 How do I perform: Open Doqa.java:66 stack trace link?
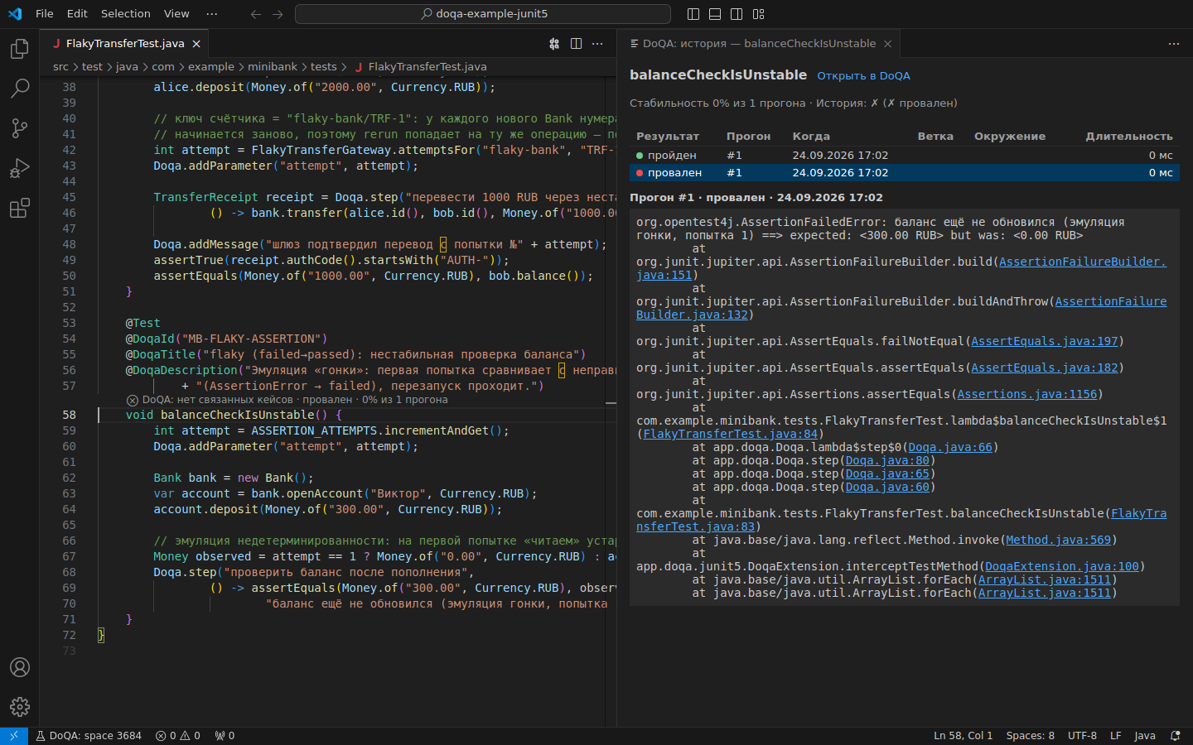(949, 448)
